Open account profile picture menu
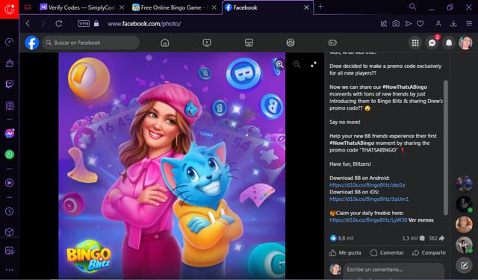The width and height of the screenshot is (478, 280). 465,43
